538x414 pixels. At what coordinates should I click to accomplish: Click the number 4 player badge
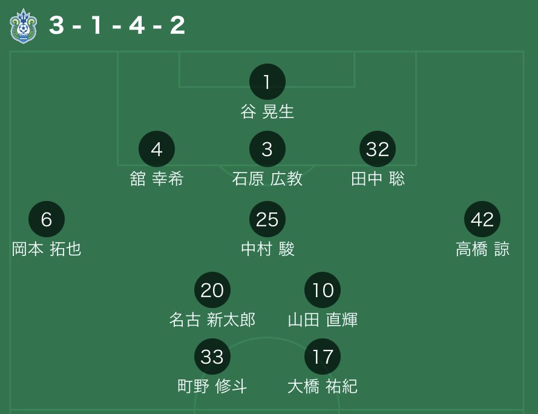(x=157, y=149)
